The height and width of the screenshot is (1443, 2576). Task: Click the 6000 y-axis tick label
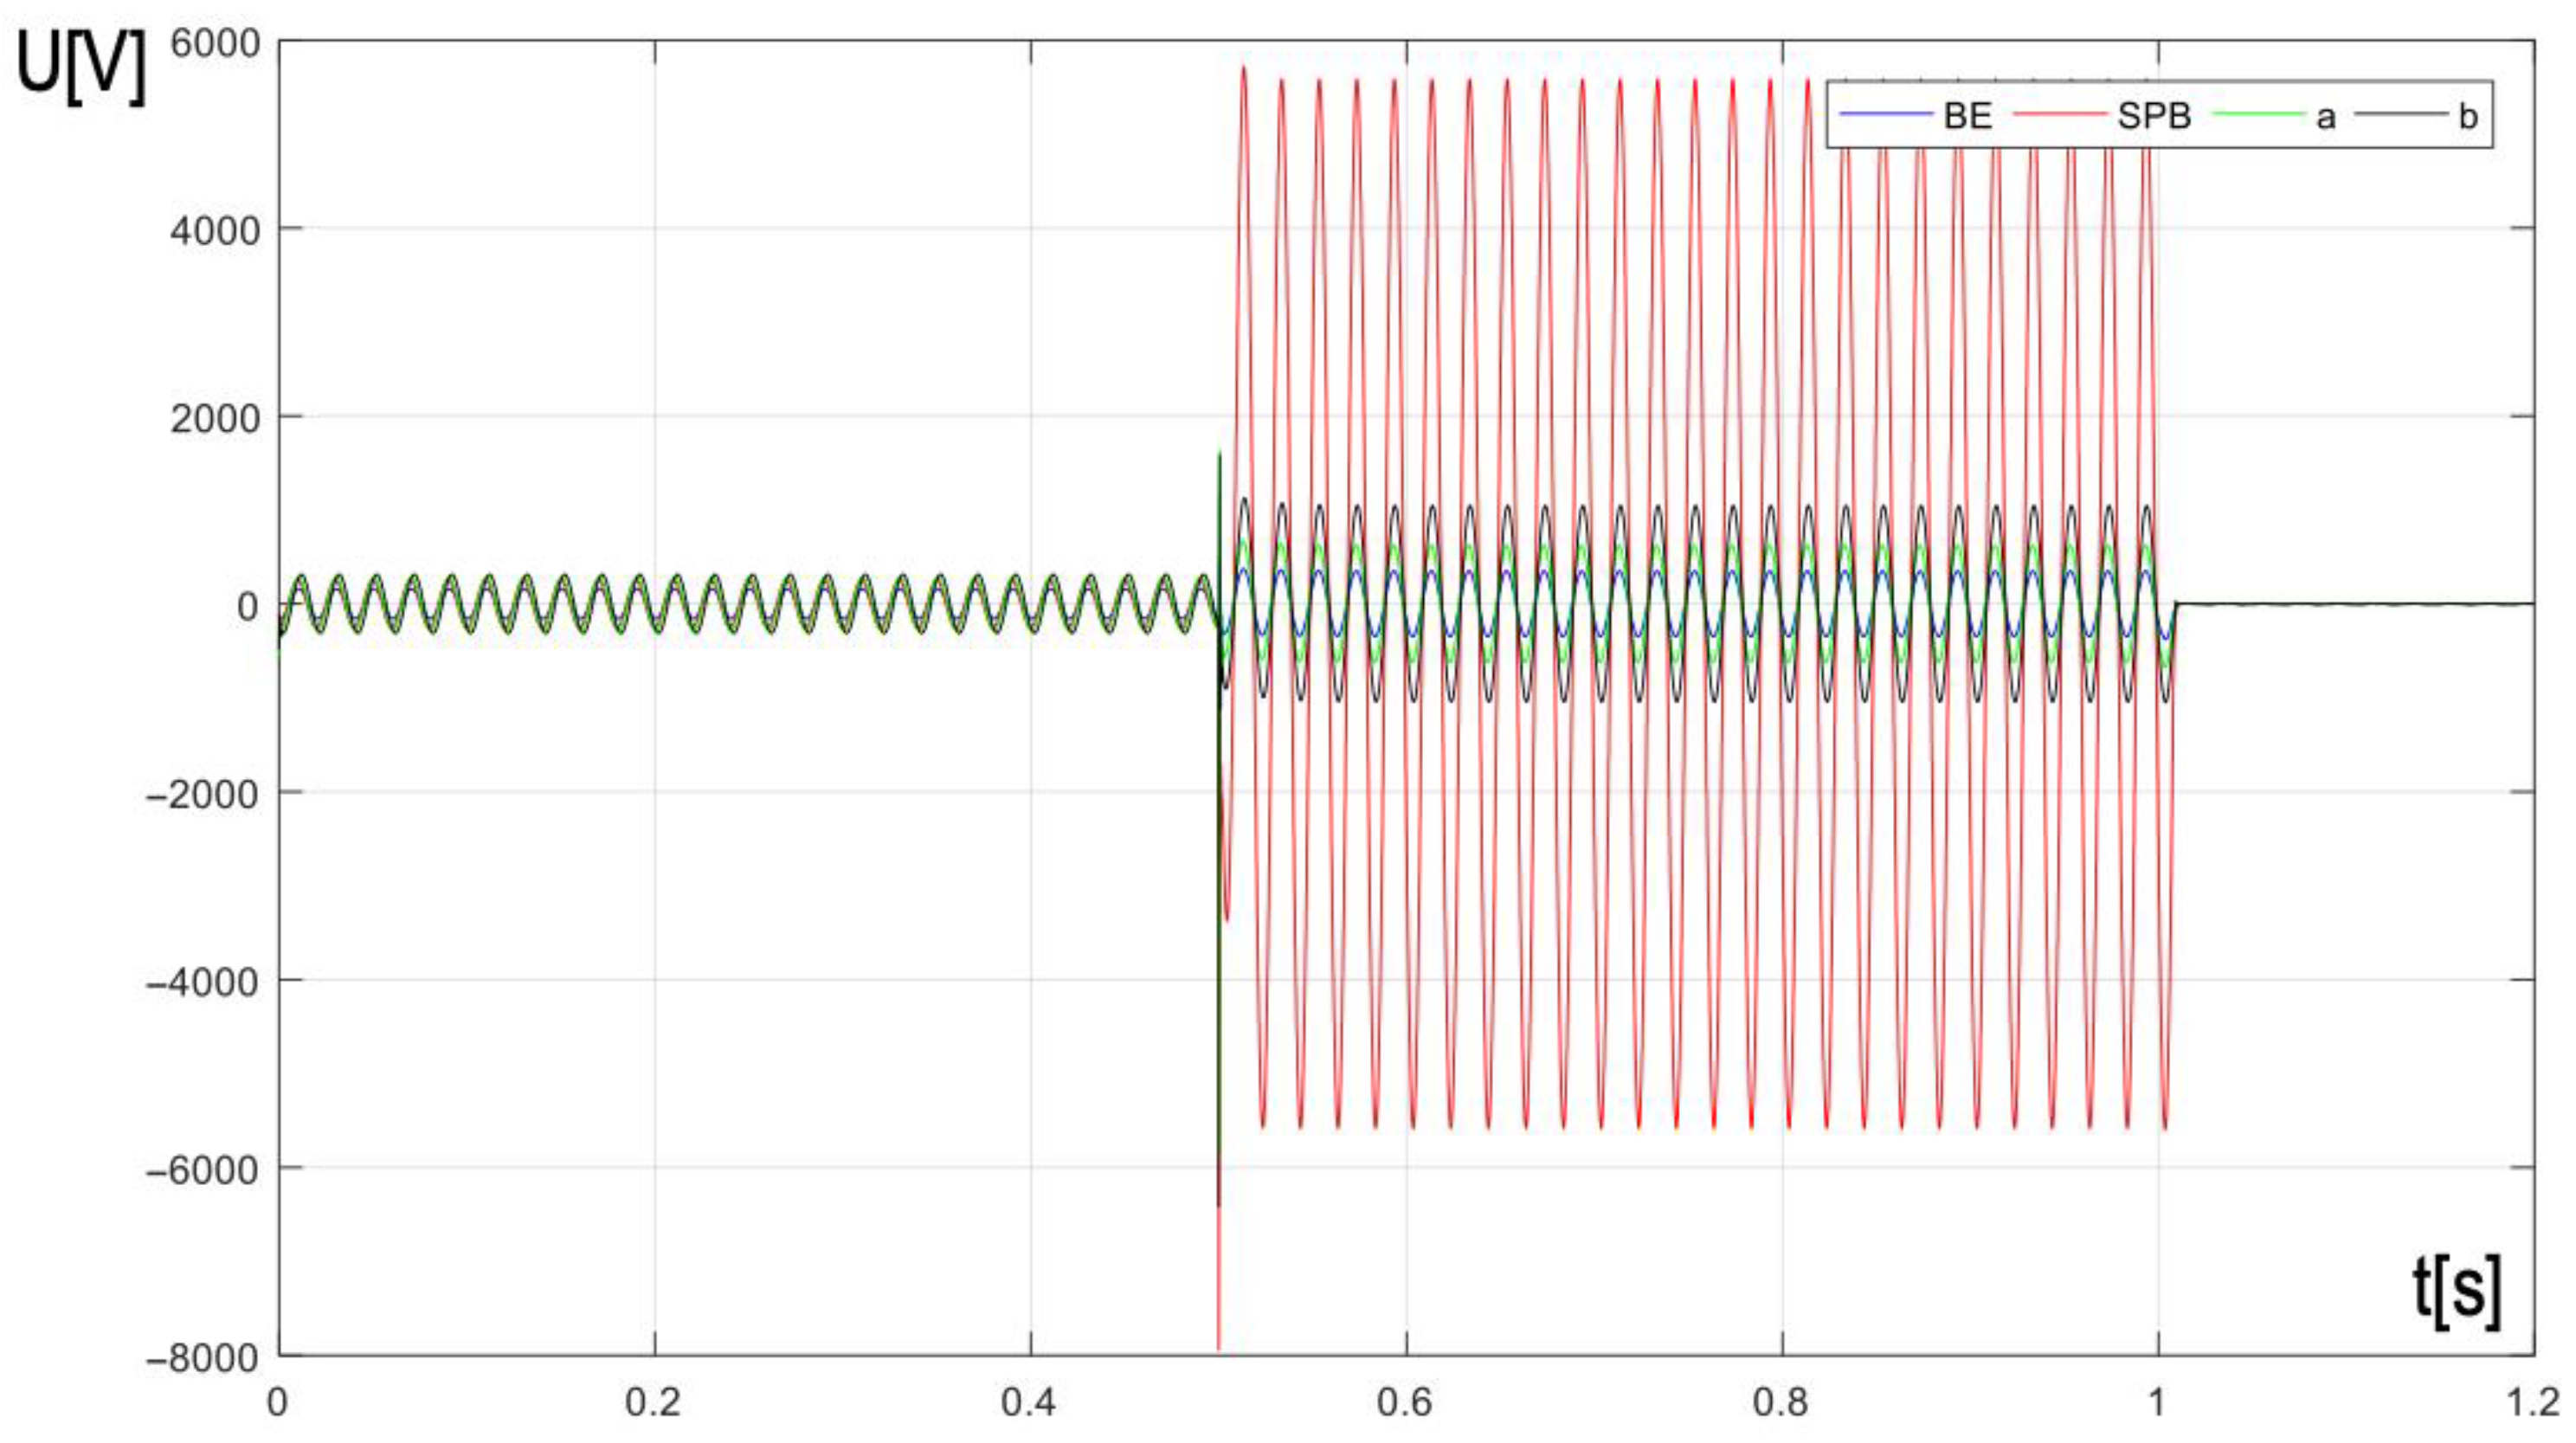coord(215,42)
